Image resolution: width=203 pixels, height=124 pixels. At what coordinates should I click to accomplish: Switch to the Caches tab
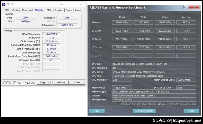16,10
